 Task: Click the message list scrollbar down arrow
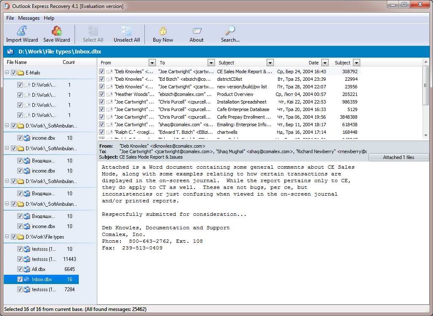[x=426, y=135]
